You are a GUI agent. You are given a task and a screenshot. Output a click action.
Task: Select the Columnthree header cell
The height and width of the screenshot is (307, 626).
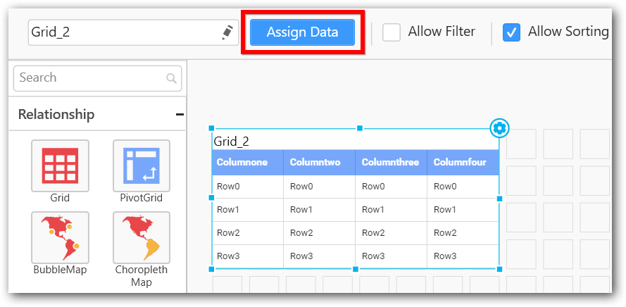391,163
